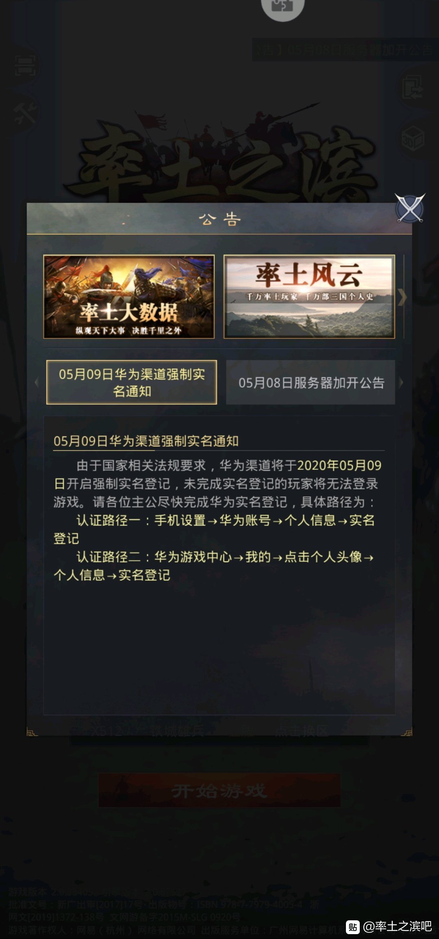Viewport: 439px width, 939px height.
Task: Close the 公告 dialog with crossed-swords icon
Action: tap(410, 208)
